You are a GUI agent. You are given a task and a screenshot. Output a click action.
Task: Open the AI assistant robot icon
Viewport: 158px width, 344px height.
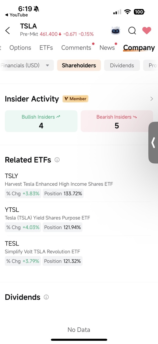[116, 30]
